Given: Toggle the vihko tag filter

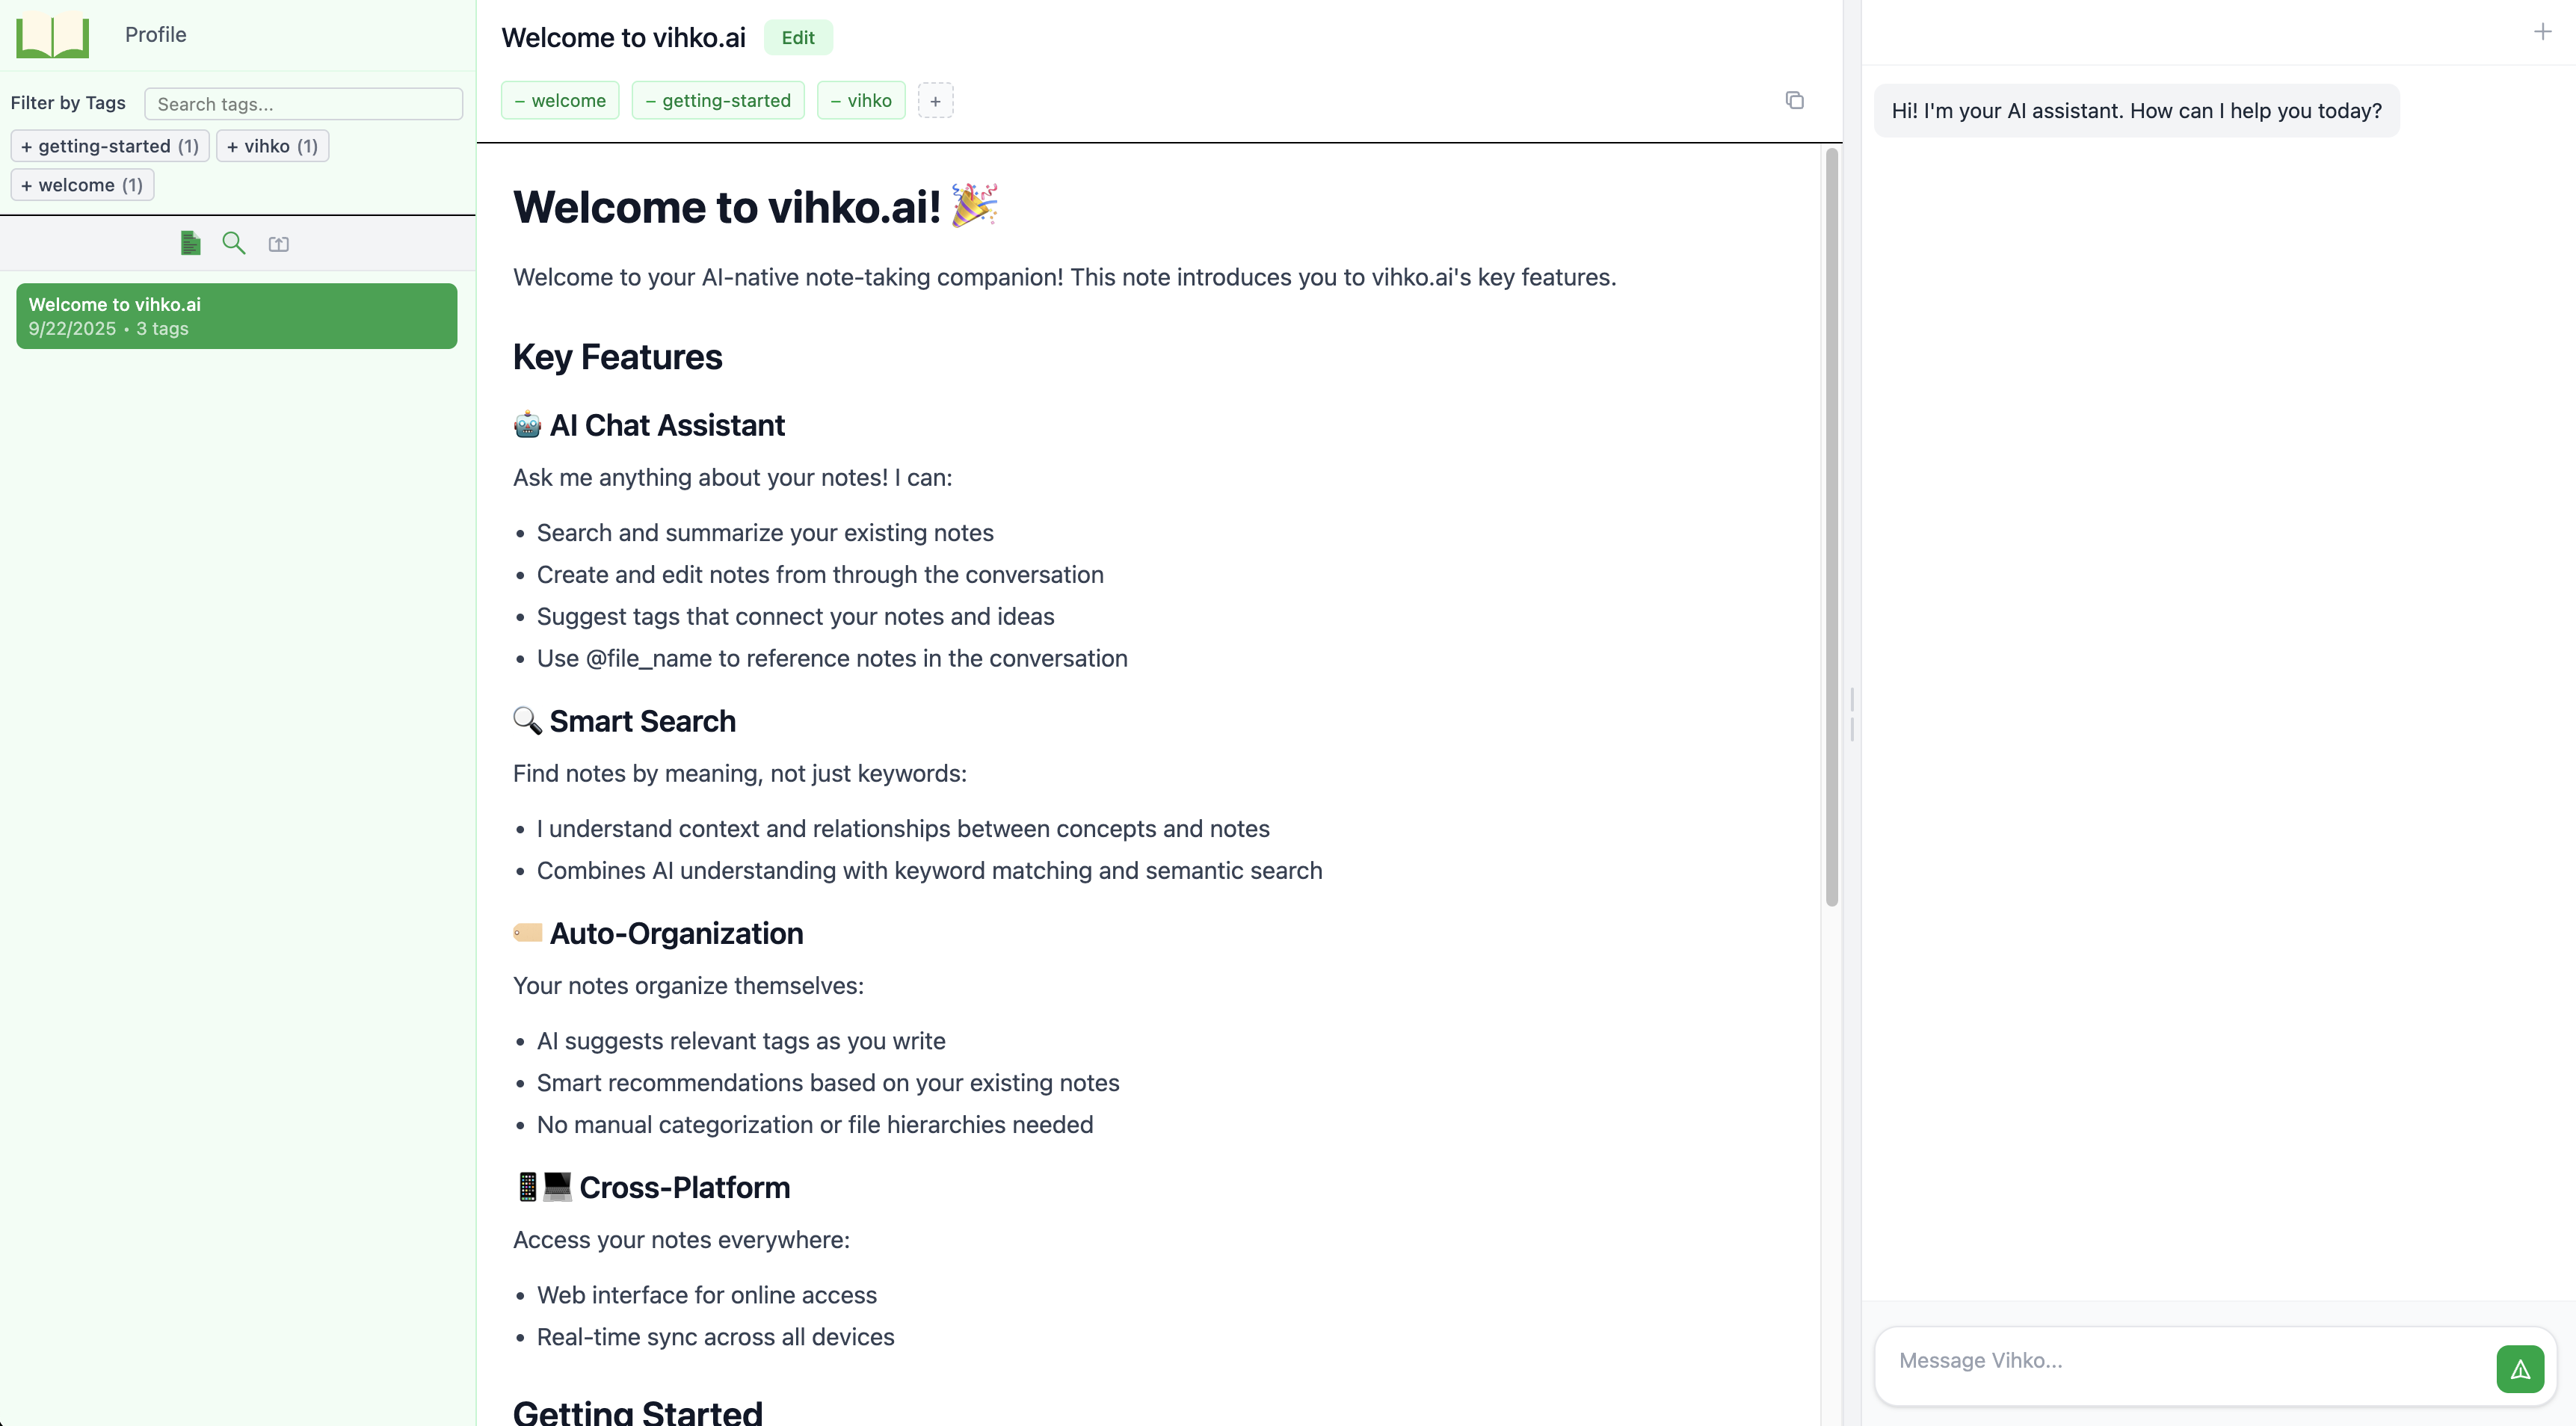Looking at the screenshot, I should coord(271,146).
